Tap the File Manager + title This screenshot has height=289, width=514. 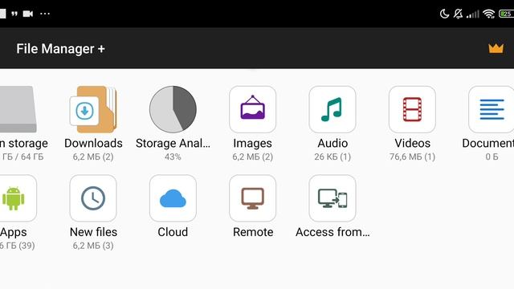(61, 49)
